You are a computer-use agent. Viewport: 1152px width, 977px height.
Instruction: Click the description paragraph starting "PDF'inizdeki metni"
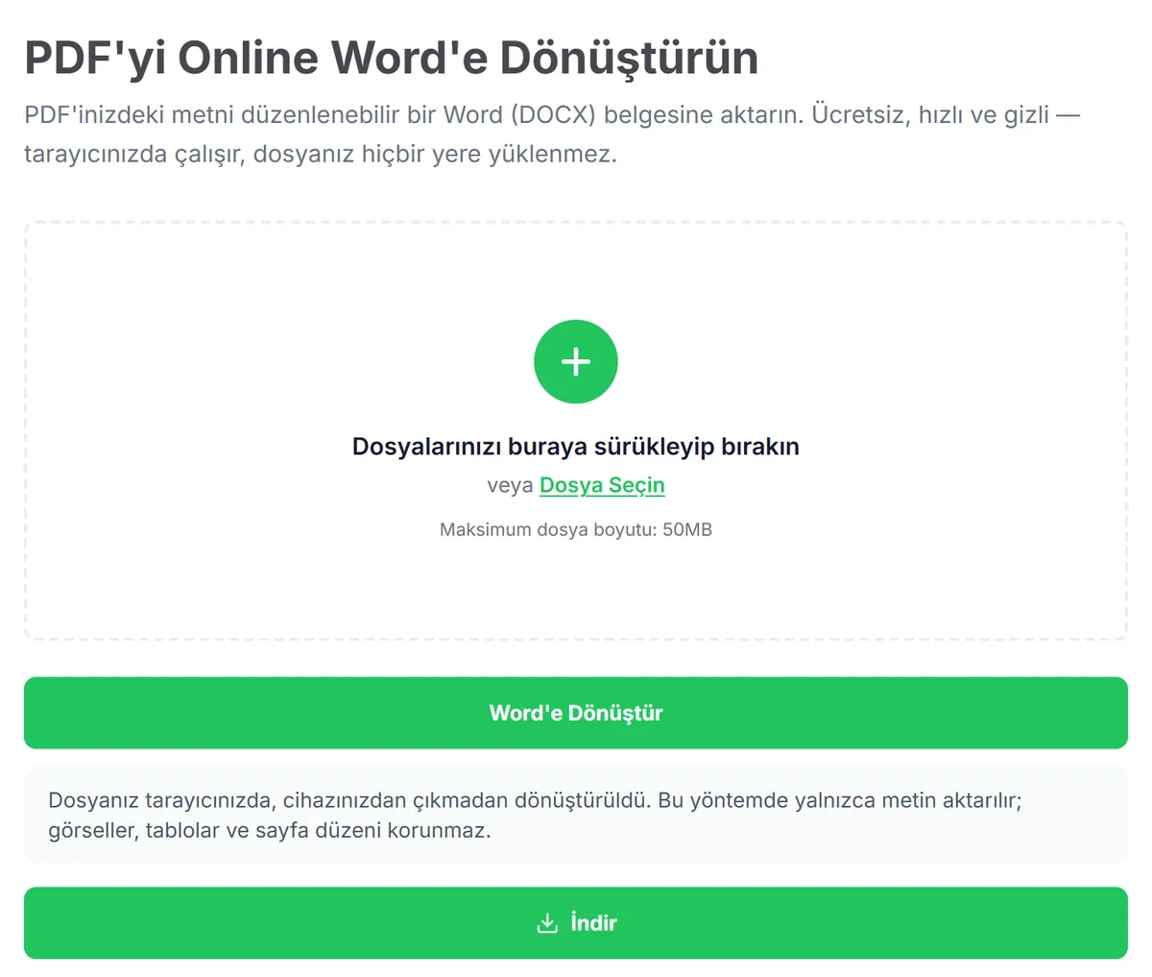coord(552,134)
